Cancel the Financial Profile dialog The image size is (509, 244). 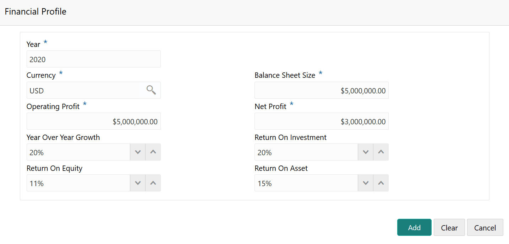(x=485, y=227)
